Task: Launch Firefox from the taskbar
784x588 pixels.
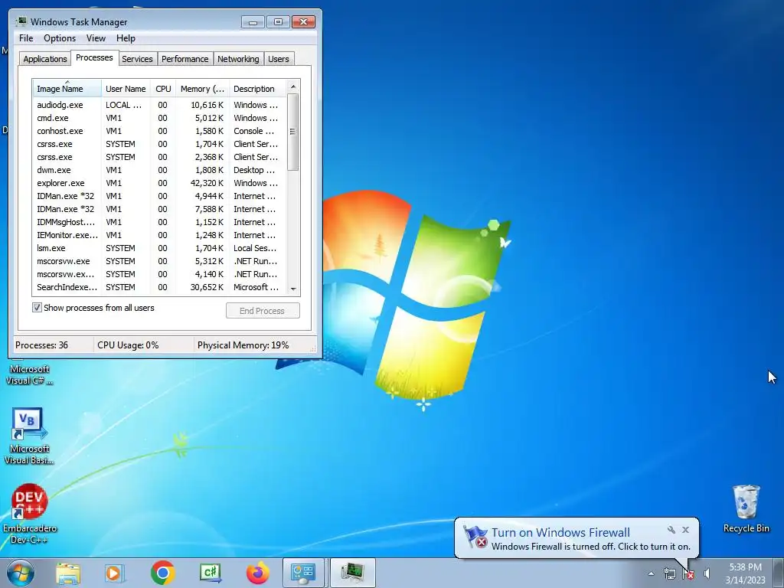Action: [x=257, y=573]
